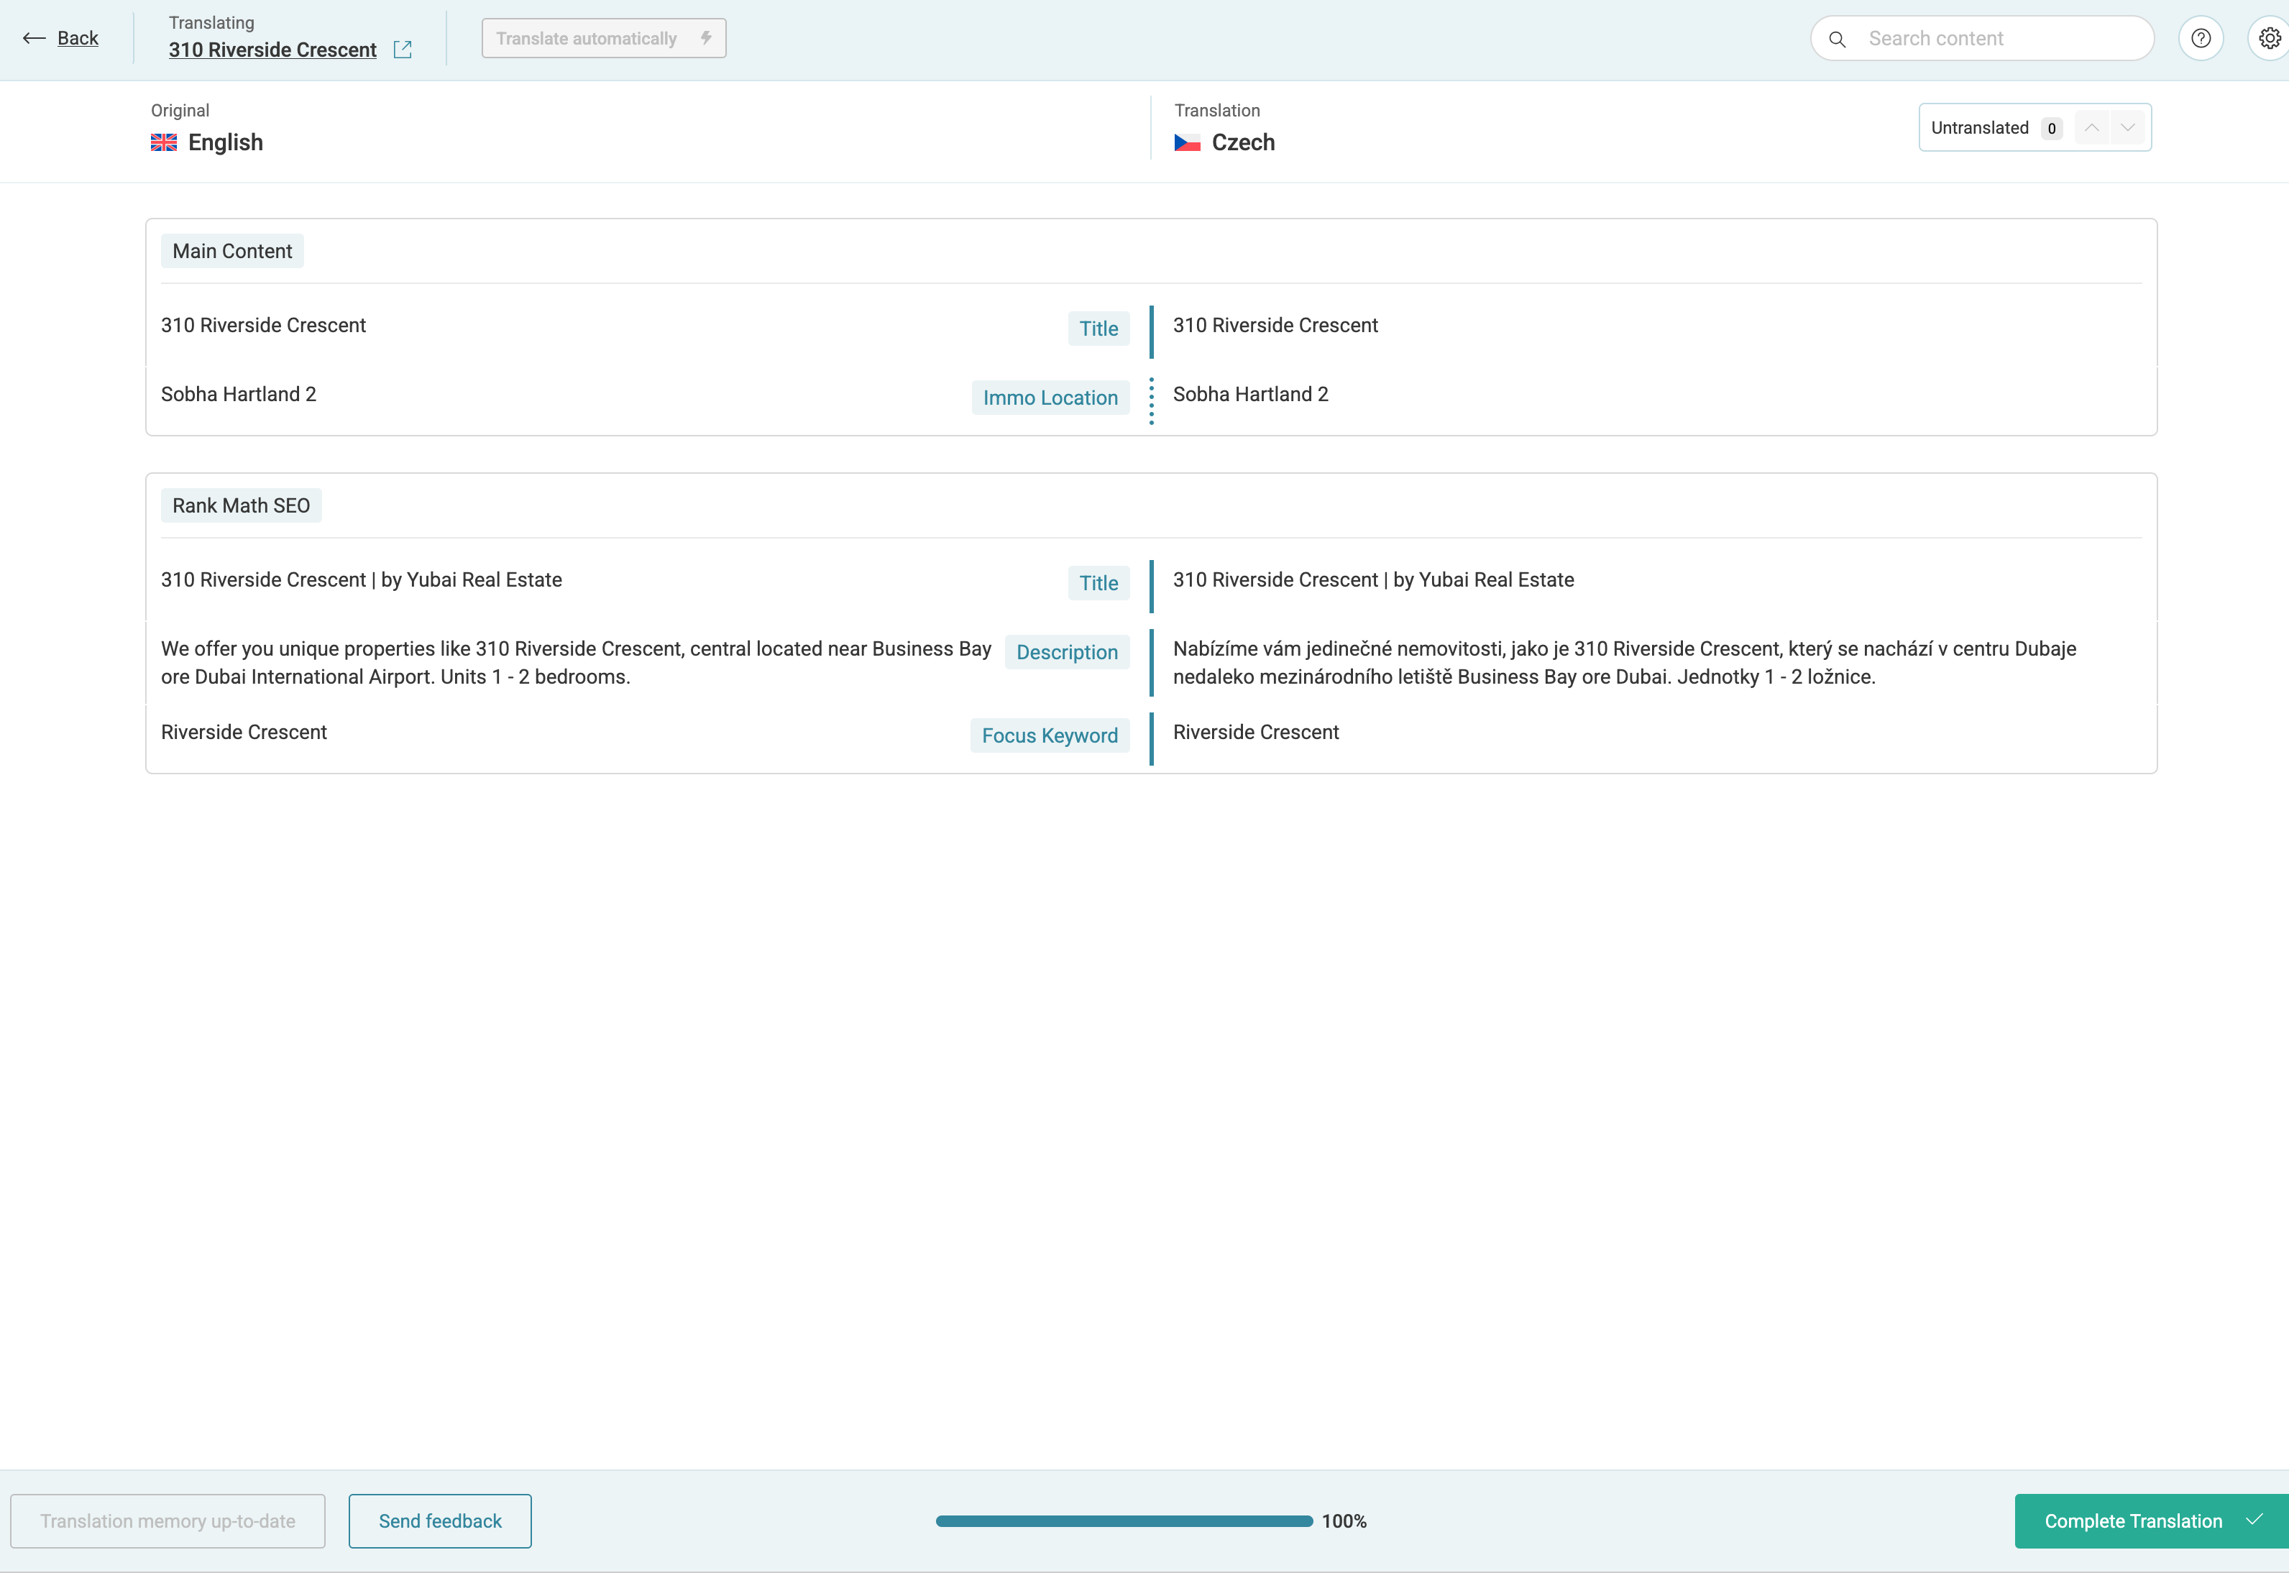Click the Search content input field
Image resolution: width=2289 pixels, height=1573 pixels.
pyautogui.click(x=2000, y=40)
